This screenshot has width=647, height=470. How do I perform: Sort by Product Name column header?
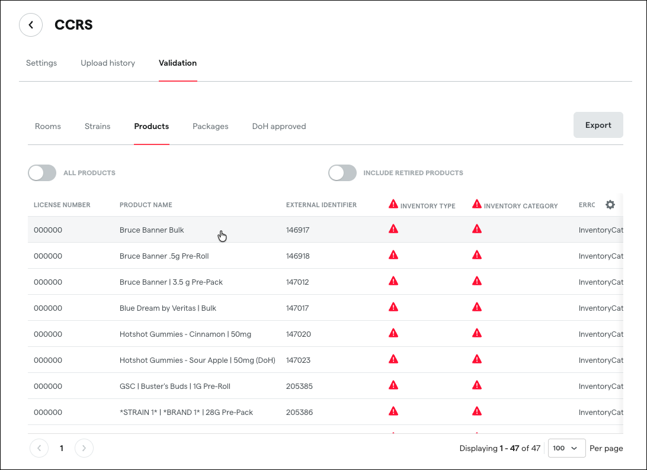click(x=146, y=205)
